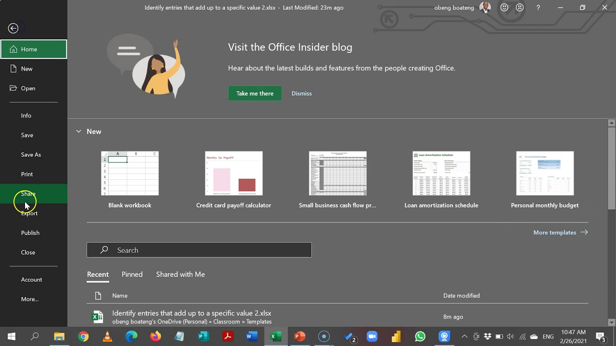Open the Wi-Fi network tray icon
The width and height of the screenshot is (616, 346).
522,336
